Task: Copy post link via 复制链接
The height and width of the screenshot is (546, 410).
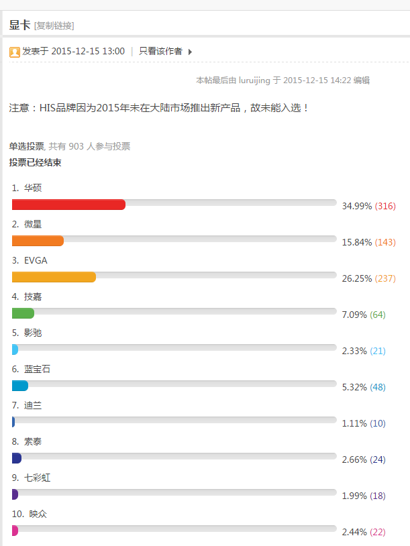Action: tap(54, 25)
